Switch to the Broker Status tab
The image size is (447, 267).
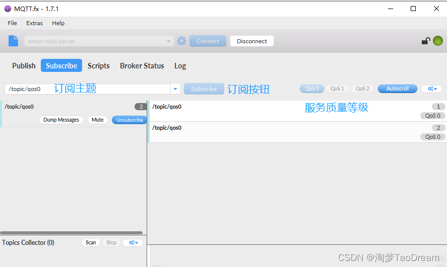tap(142, 66)
